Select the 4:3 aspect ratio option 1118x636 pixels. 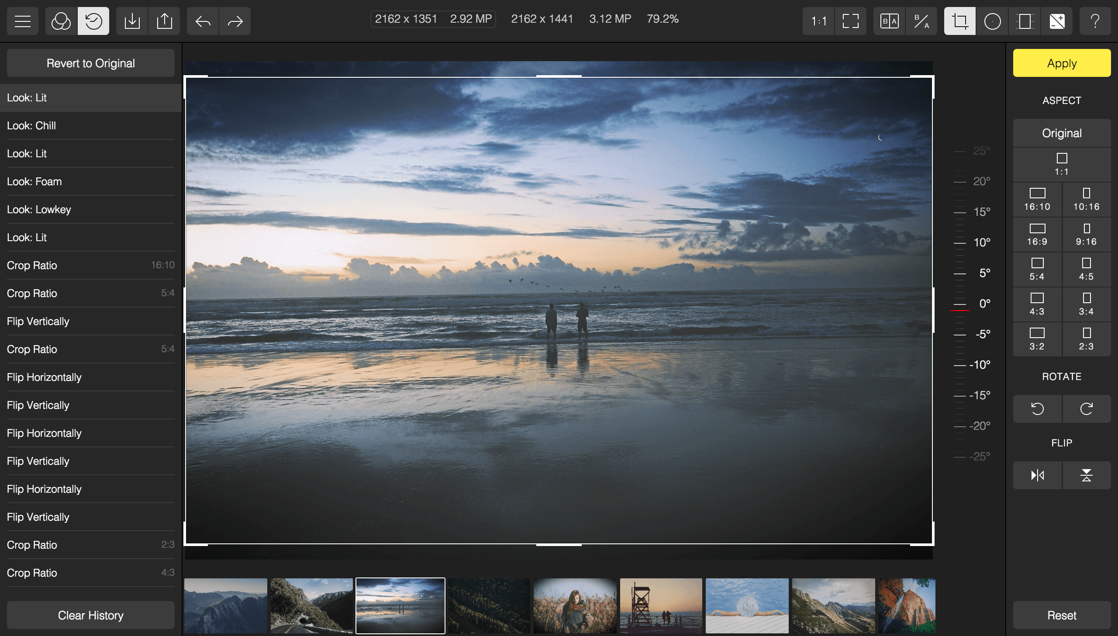pos(1037,304)
